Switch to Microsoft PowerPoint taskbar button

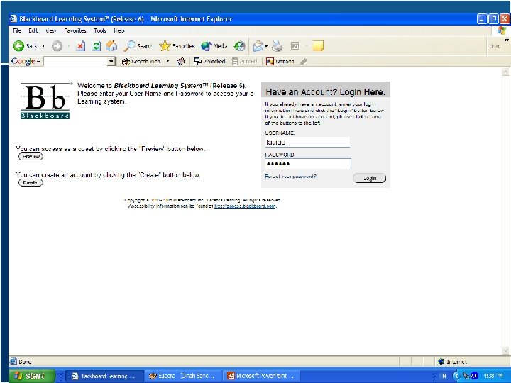[261, 376]
